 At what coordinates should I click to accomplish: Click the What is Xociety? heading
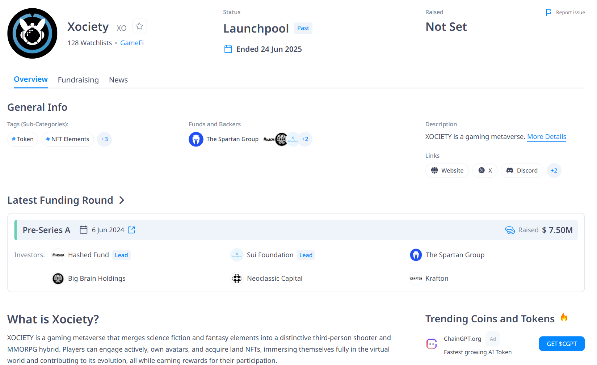[53, 319]
